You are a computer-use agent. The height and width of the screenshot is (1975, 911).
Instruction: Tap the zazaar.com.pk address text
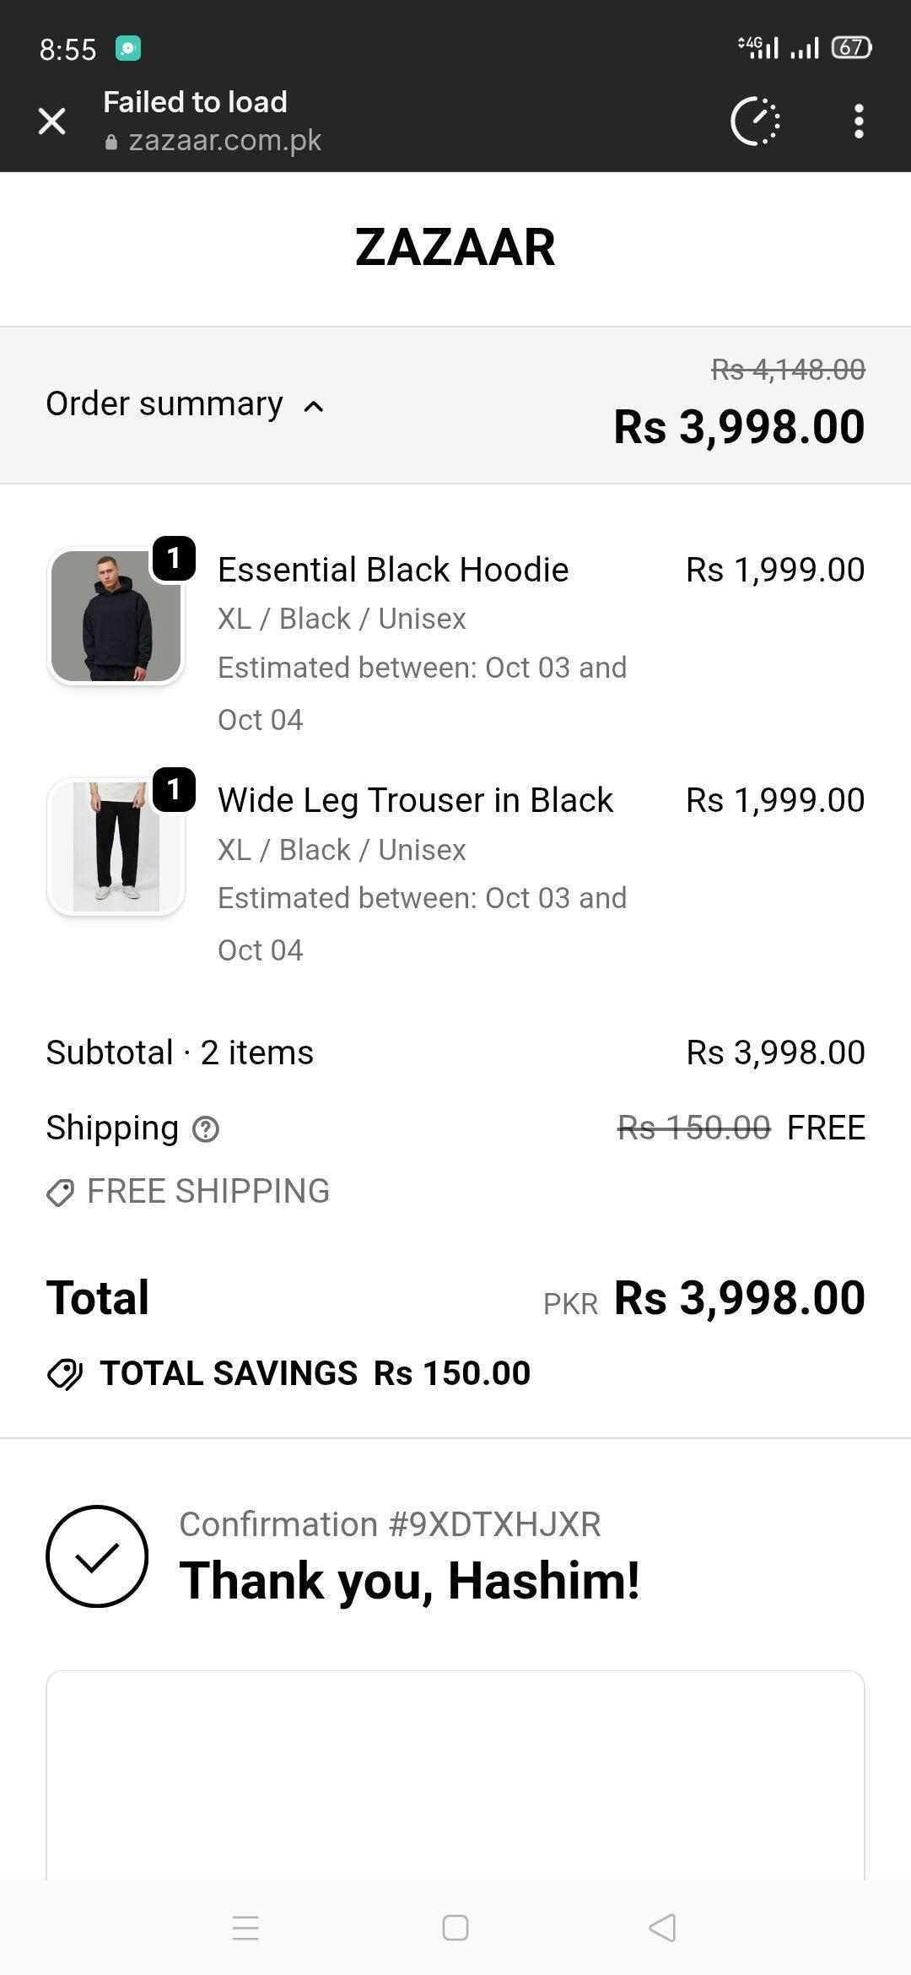pyautogui.click(x=224, y=140)
